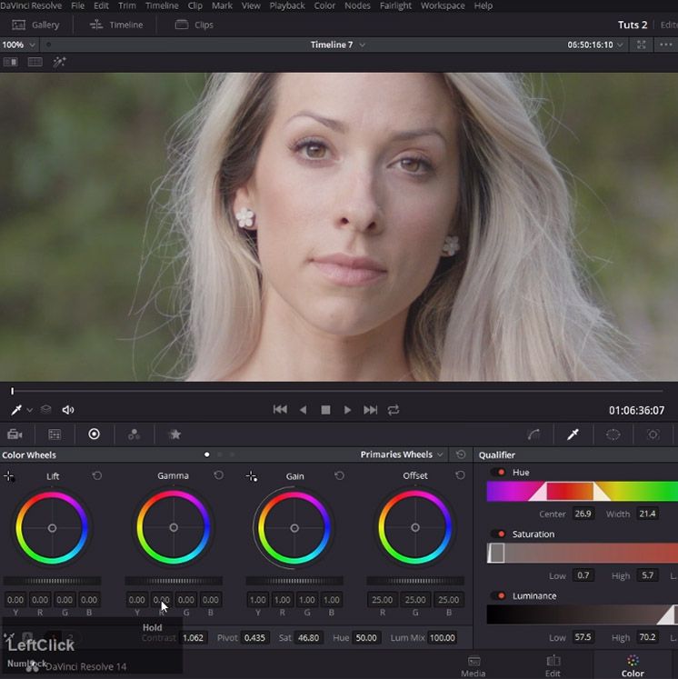Click the Contrast value field 1.062
Viewport: 678px width, 679px height.
click(193, 638)
